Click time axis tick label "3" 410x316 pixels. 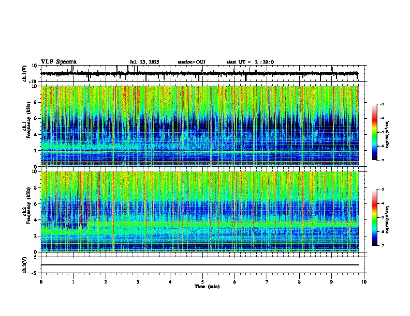138,282
